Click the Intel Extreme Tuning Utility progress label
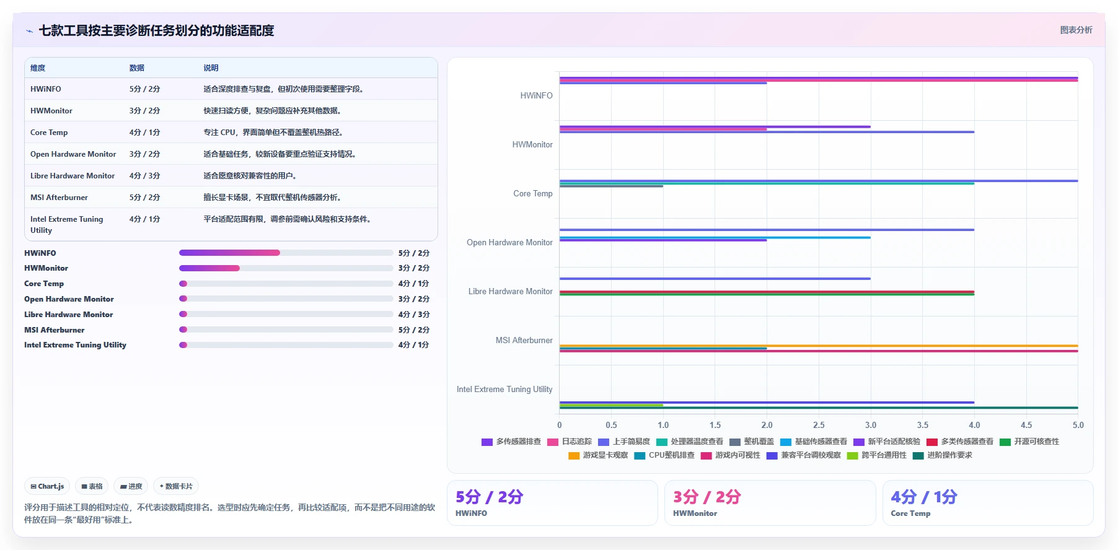This screenshot has width=1118, height=550. click(x=75, y=345)
